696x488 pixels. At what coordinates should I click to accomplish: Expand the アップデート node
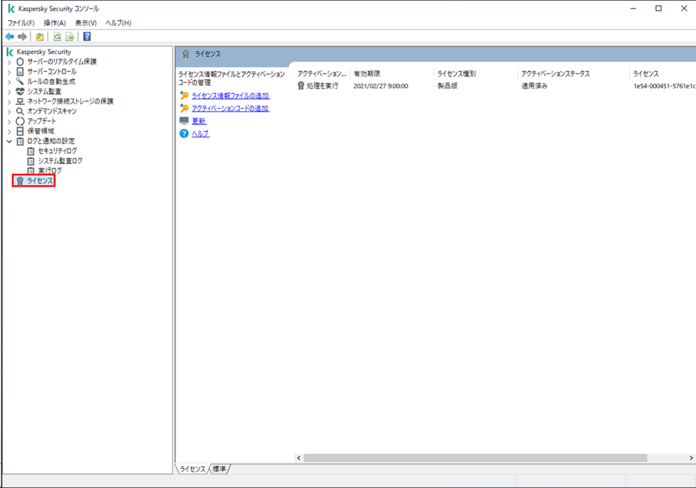tap(9, 121)
